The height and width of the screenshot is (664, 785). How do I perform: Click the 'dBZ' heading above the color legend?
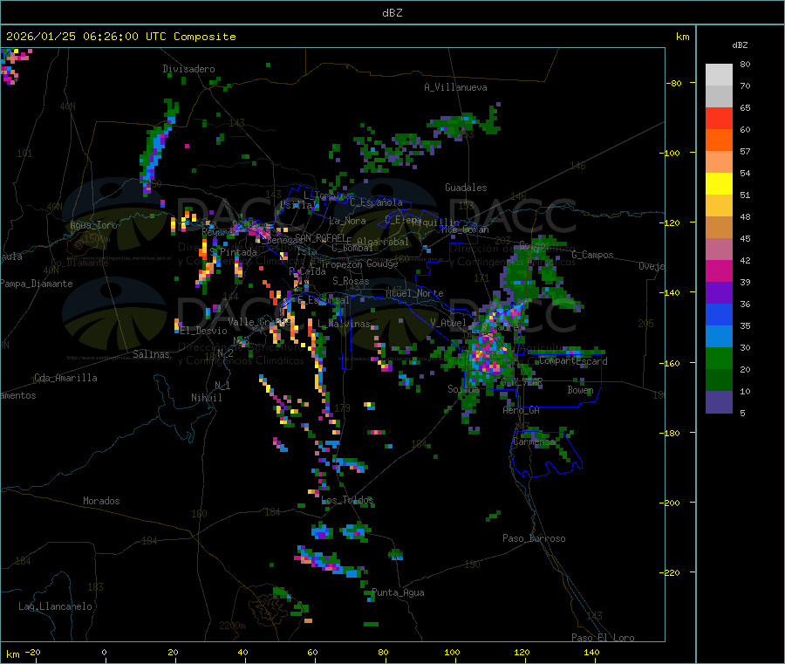pyautogui.click(x=740, y=45)
